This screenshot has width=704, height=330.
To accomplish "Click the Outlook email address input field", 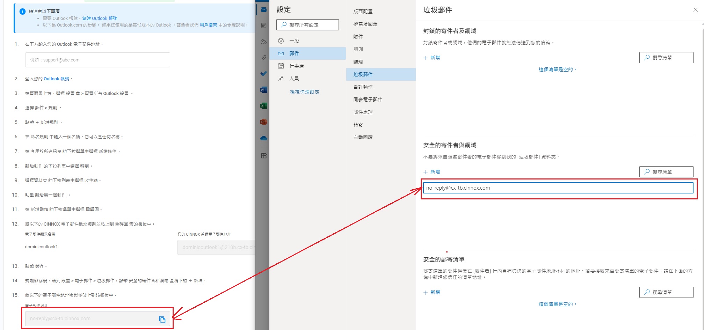I will (x=97, y=60).
